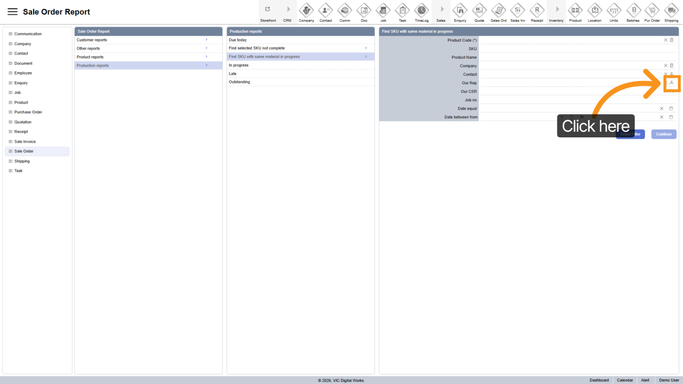Screen dimensions: 683x384
Task: Open the Outstanding report
Action: click(x=300, y=82)
